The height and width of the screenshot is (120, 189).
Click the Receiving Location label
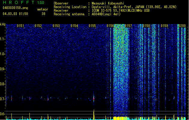point(70,7)
